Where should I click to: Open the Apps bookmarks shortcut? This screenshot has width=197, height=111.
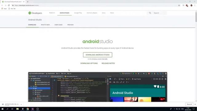point(4,9)
